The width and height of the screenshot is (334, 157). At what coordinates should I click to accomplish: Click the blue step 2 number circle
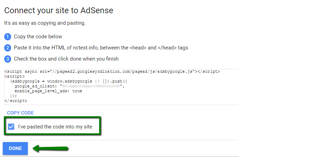coord(7,48)
